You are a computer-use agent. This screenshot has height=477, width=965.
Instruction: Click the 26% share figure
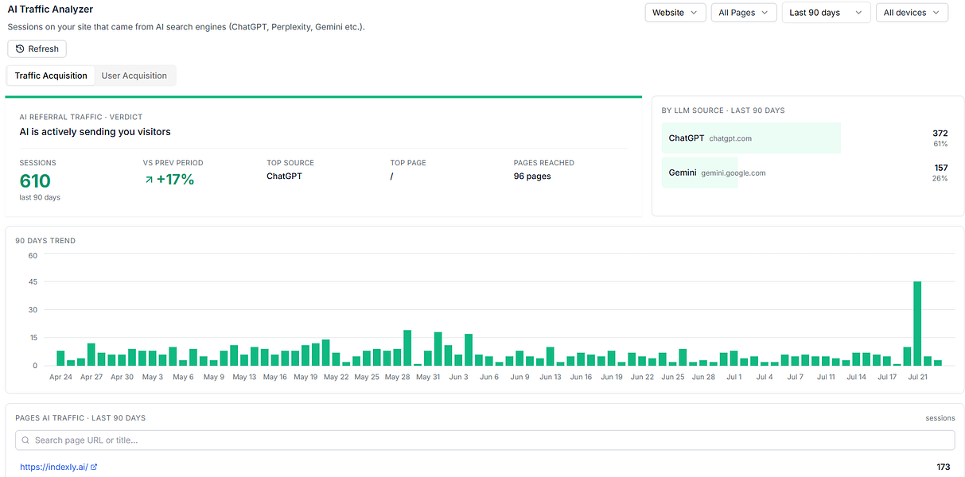(x=940, y=178)
